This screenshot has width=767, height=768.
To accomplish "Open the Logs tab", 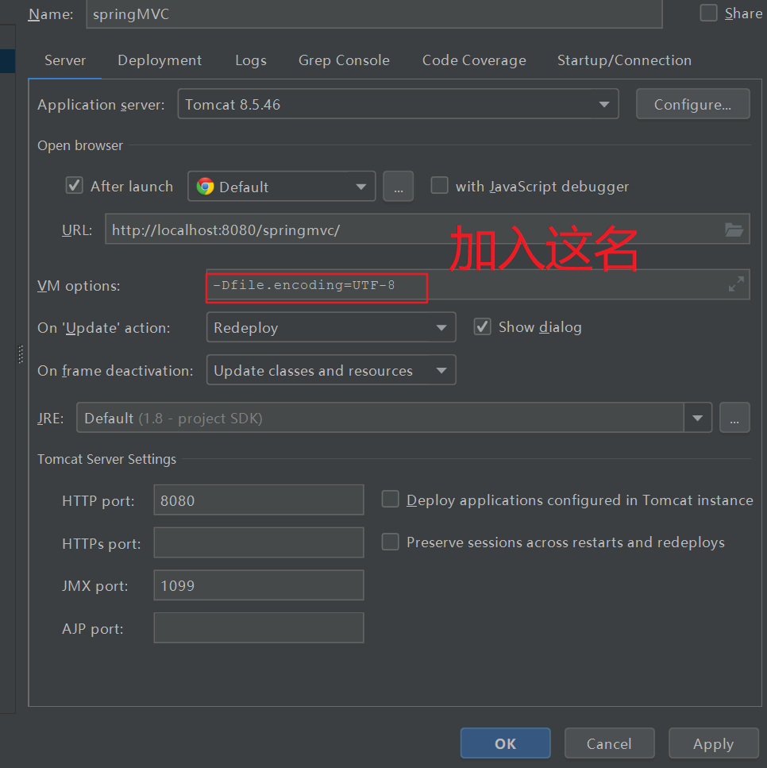I will tap(251, 60).
